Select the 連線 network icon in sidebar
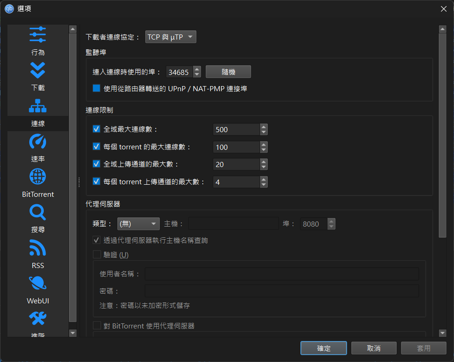 click(x=38, y=106)
